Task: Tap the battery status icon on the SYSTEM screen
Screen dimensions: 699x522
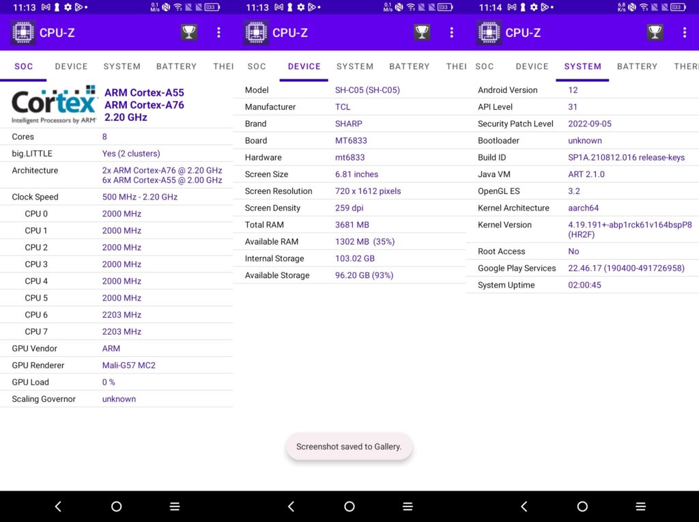Action: (x=678, y=7)
